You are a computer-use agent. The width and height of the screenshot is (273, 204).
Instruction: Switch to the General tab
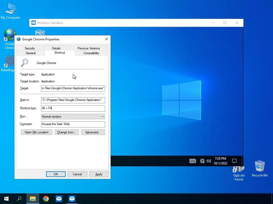tap(31, 53)
